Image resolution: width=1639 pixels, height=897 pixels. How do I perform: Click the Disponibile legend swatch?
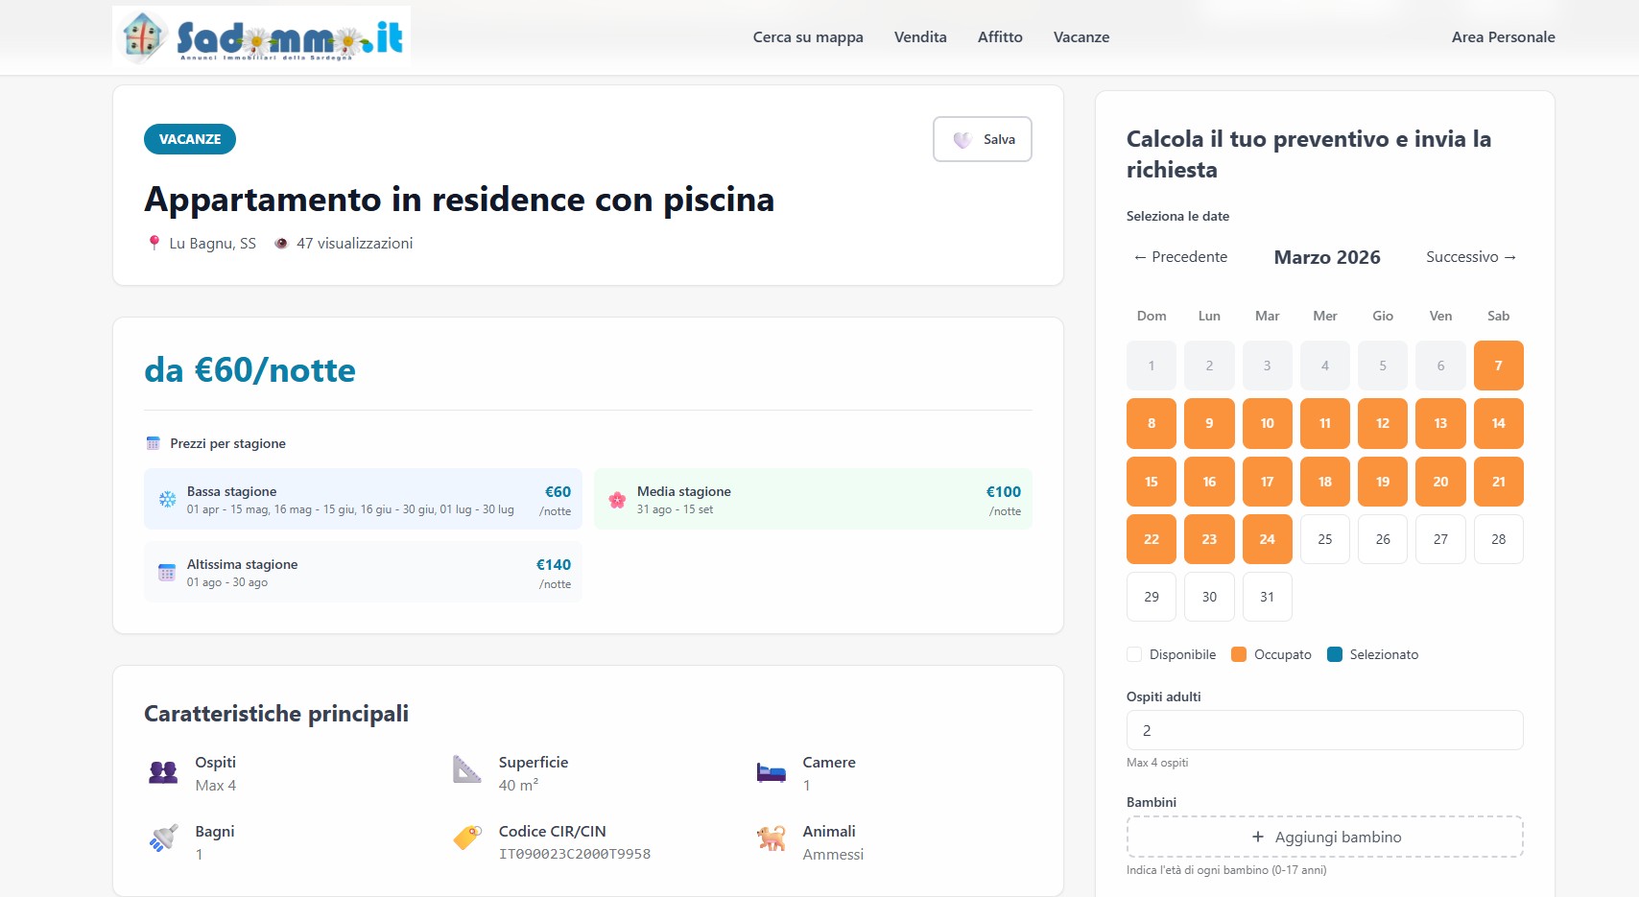1134,654
